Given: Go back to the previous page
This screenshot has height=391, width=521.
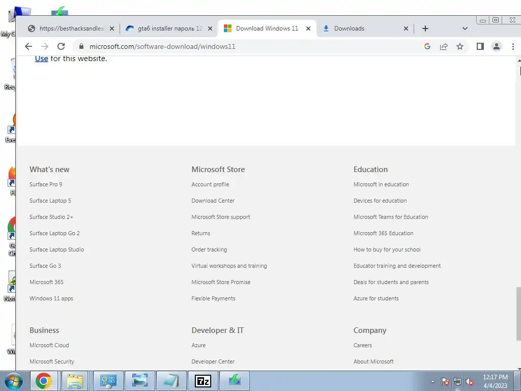Looking at the screenshot, I should click(28, 46).
